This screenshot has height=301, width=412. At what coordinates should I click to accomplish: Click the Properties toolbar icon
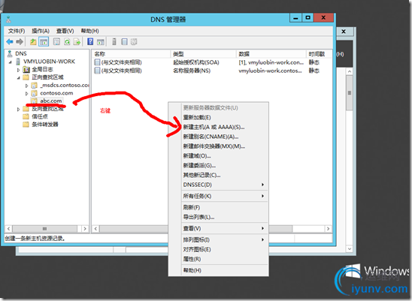tap(56, 41)
